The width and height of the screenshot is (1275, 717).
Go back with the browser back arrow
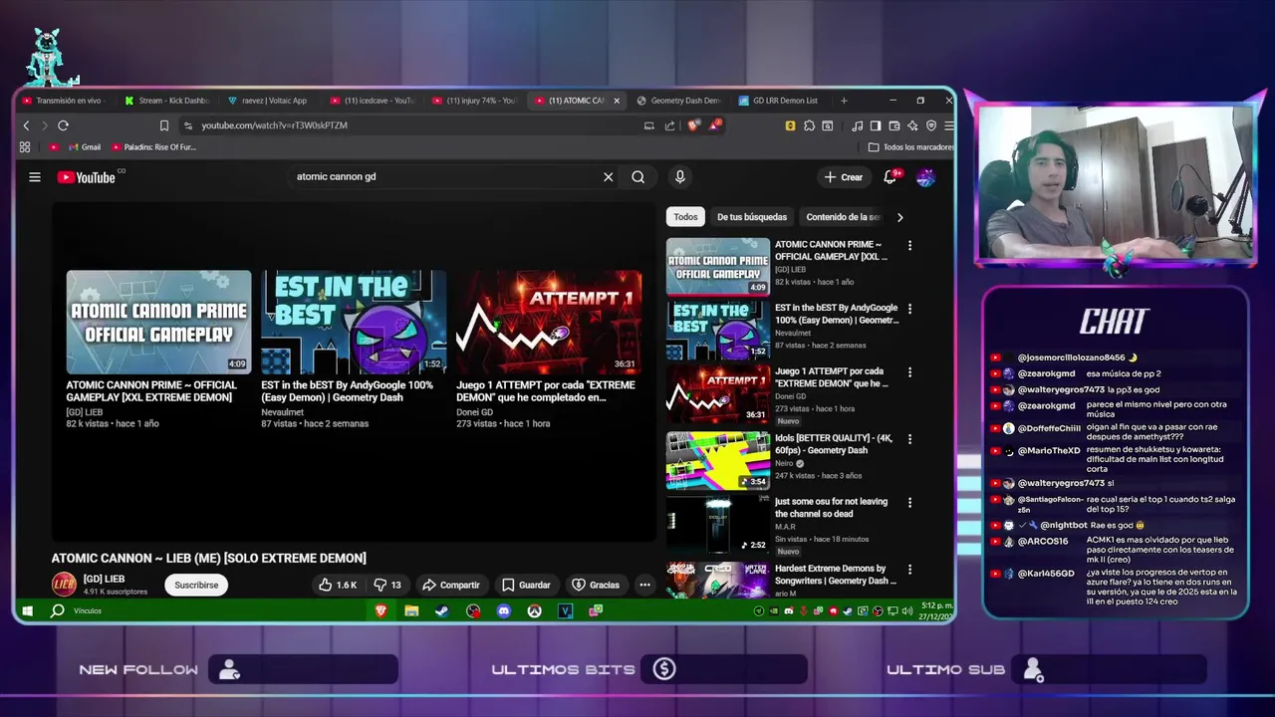(x=27, y=125)
